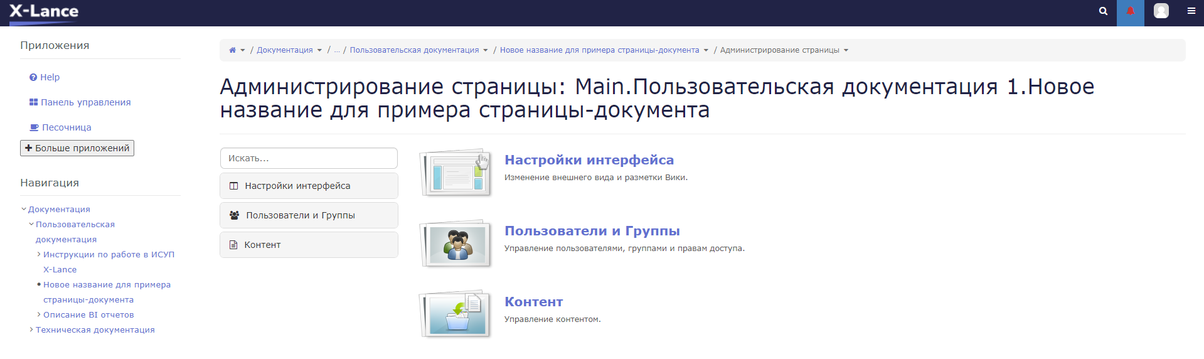This screenshot has height=359, width=1204.
Task: Open Инструкции по работе в ИСУП X-Lance
Action: pyautogui.click(x=109, y=262)
